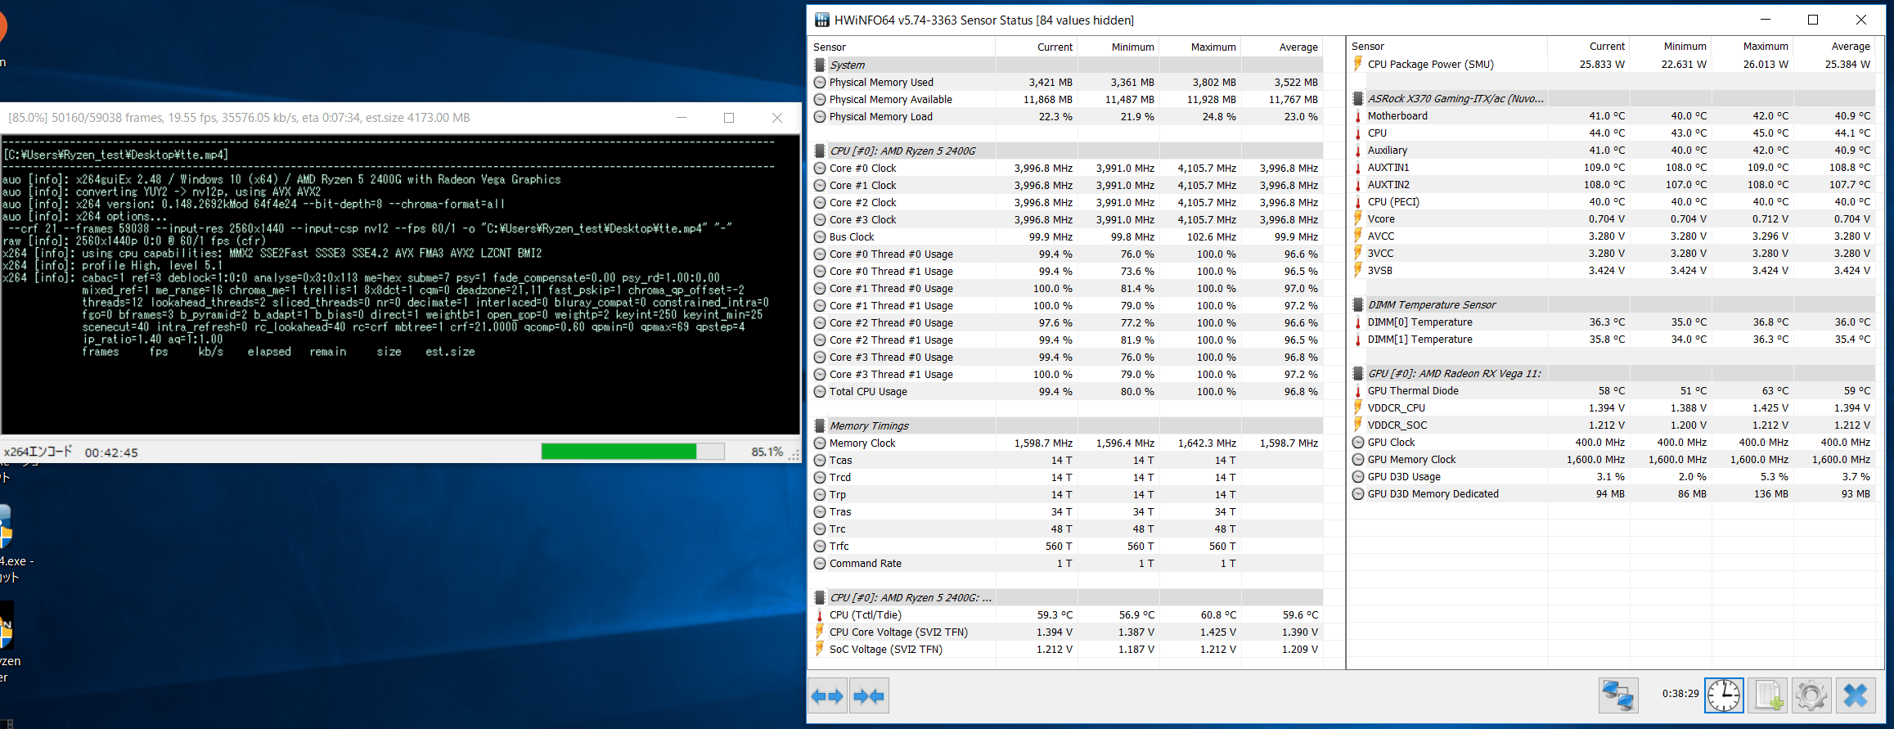This screenshot has height=729, width=1894.
Task: Start logging with the sheet-plus icon
Action: [x=1767, y=695]
